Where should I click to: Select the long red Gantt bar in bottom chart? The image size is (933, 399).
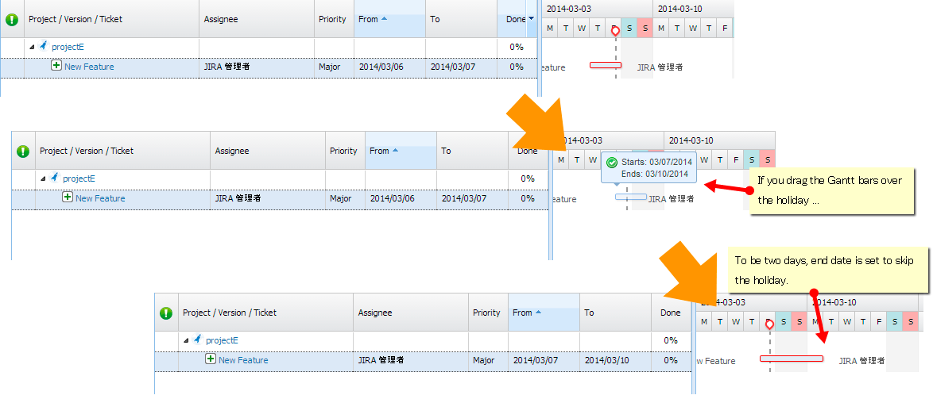(791, 359)
